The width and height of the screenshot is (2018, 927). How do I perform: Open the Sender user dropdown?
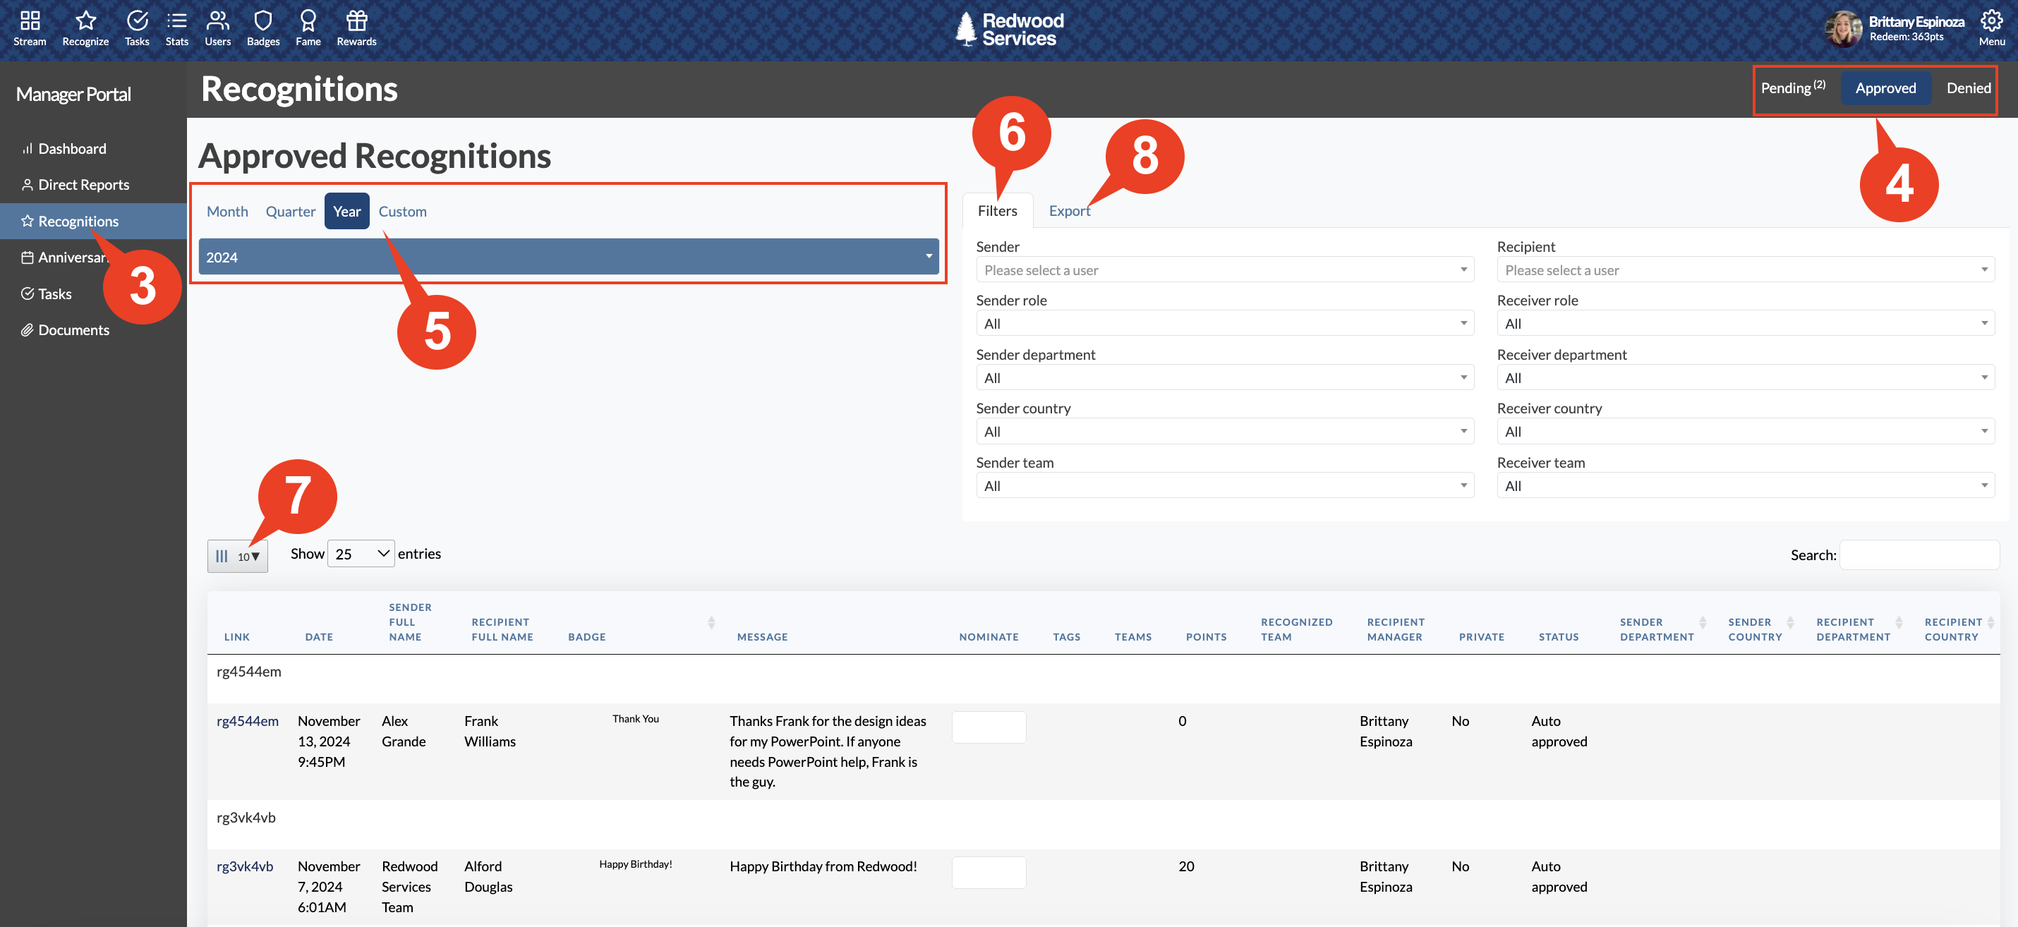tap(1224, 270)
